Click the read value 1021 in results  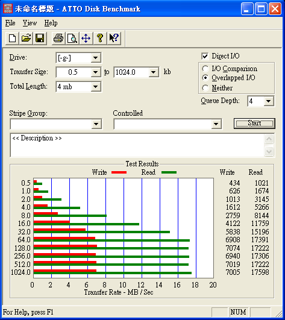pyautogui.click(x=262, y=183)
